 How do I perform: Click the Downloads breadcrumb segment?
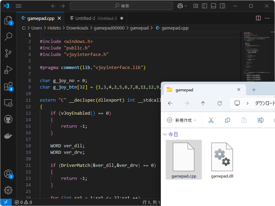[77, 28]
